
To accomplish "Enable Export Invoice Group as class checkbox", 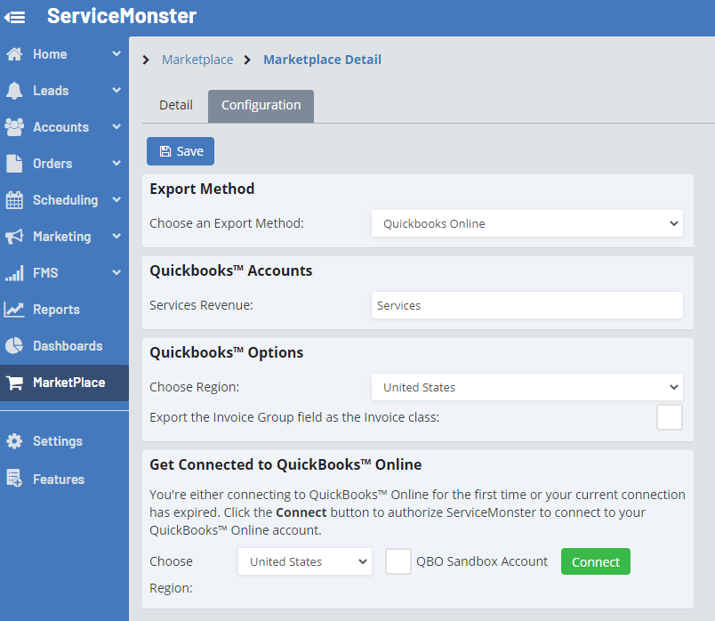I will (669, 417).
